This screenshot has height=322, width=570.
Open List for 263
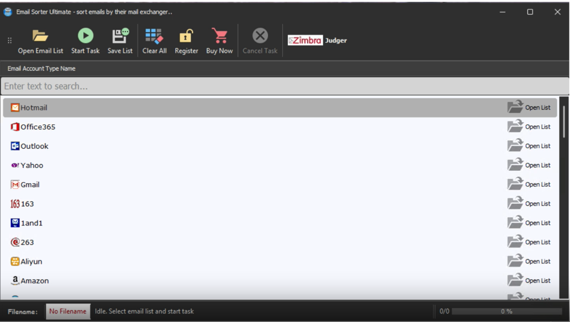529,242
